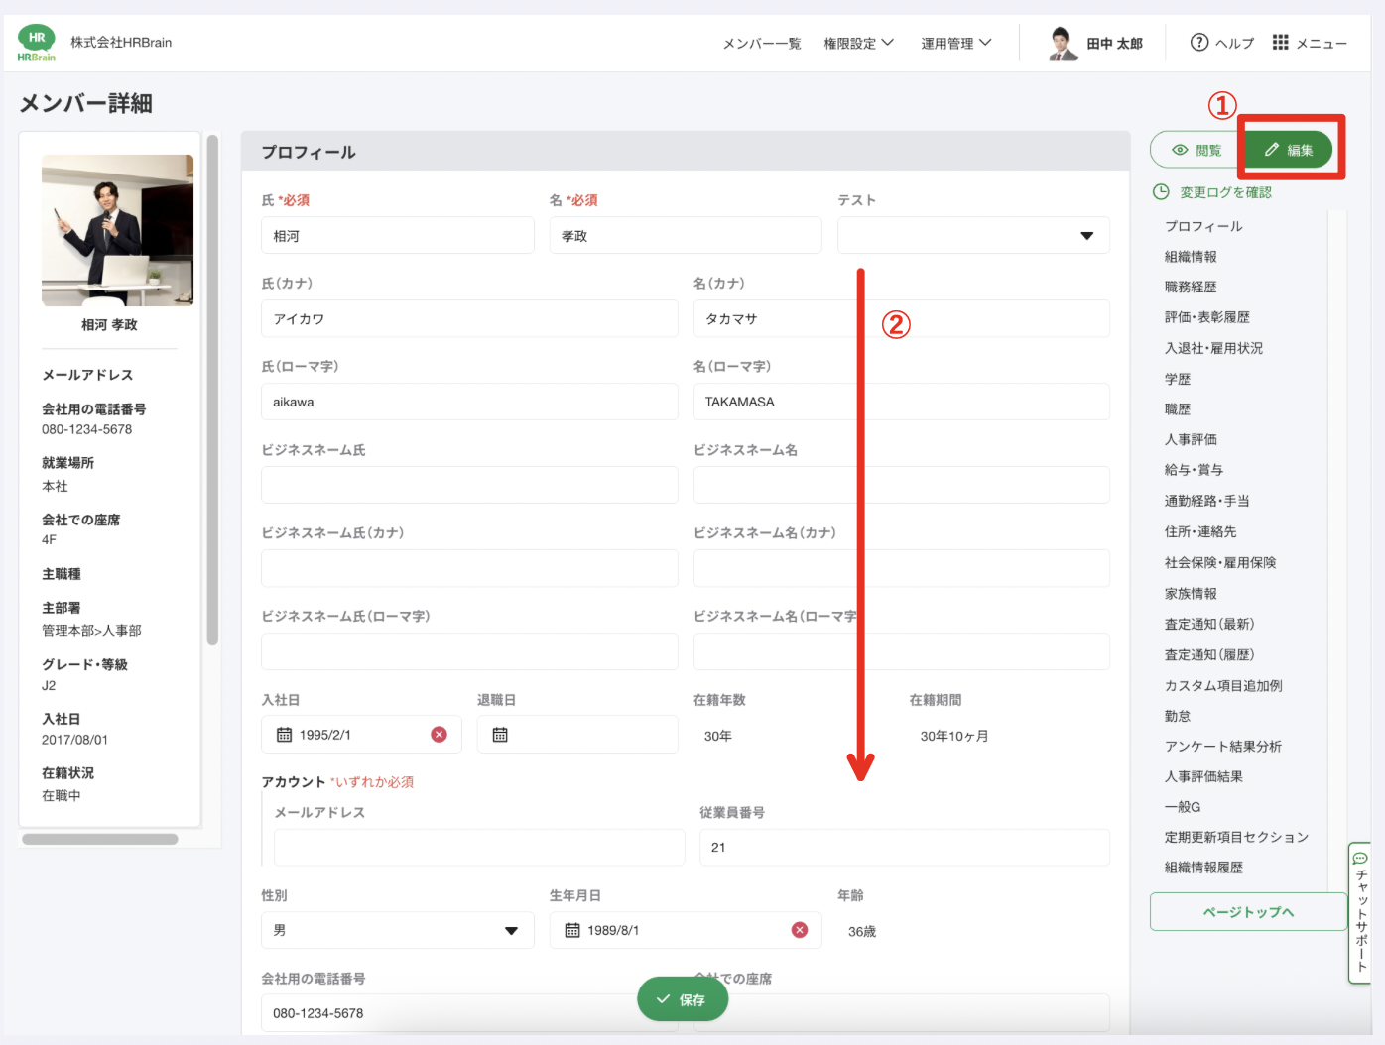Jump to 組織情報 section in sidebar
This screenshot has height=1045, width=1385.
(x=1191, y=257)
